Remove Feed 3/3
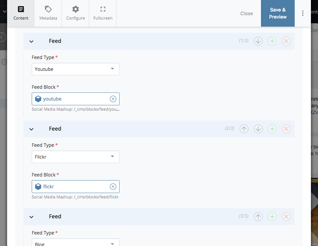The height and width of the screenshot is (246, 318). click(x=286, y=217)
